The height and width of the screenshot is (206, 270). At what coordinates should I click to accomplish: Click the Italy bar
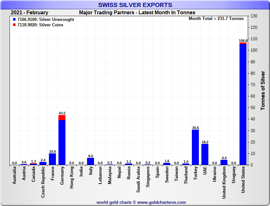pyautogui.click(x=91, y=161)
